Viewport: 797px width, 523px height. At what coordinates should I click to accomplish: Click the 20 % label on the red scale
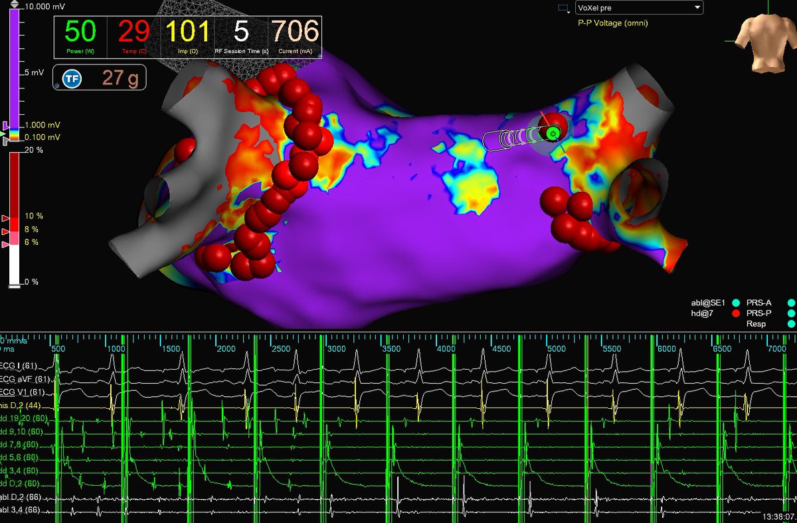[33, 151]
